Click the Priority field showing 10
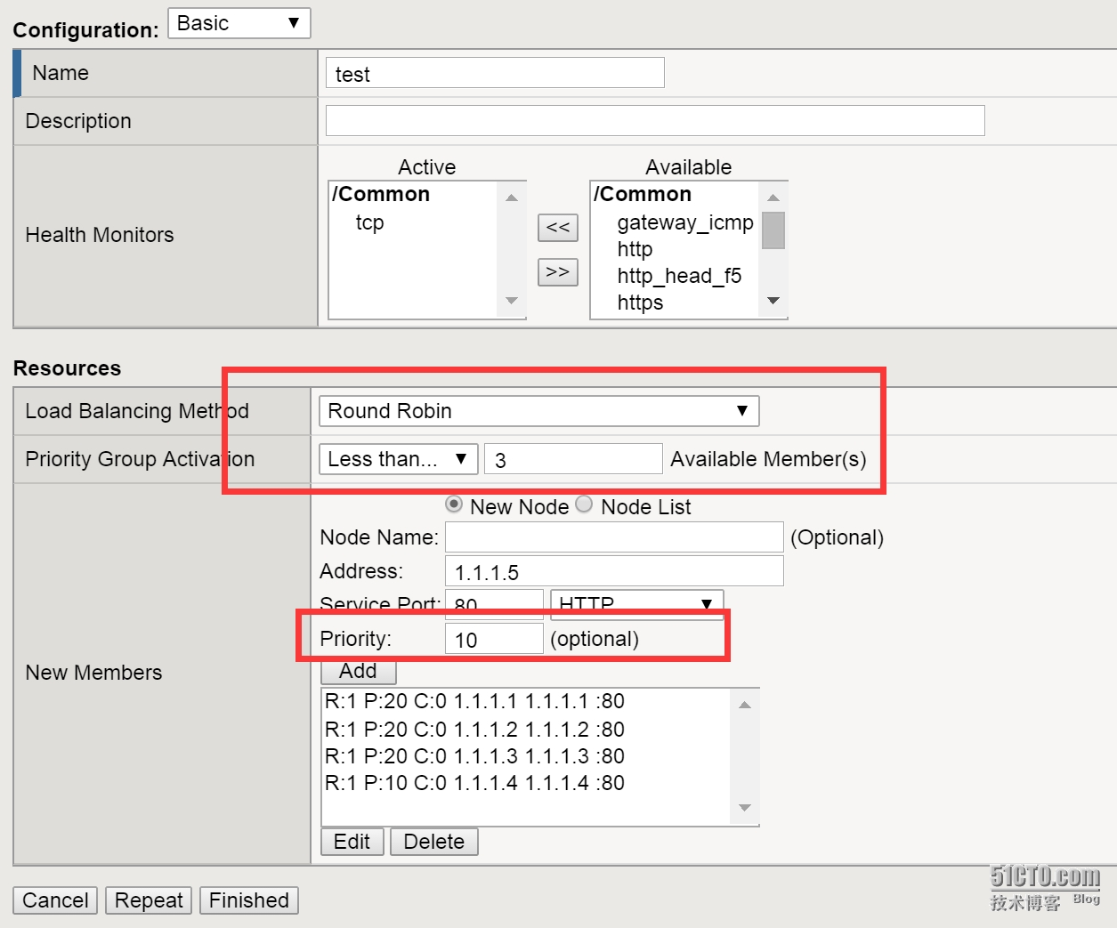Viewport: 1117px width, 928px height. pos(494,639)
